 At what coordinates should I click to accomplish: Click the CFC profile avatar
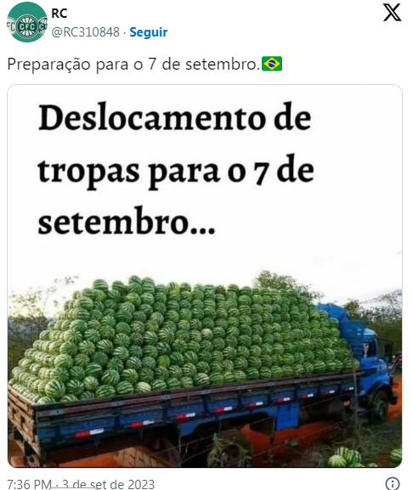tap(27, 22)
